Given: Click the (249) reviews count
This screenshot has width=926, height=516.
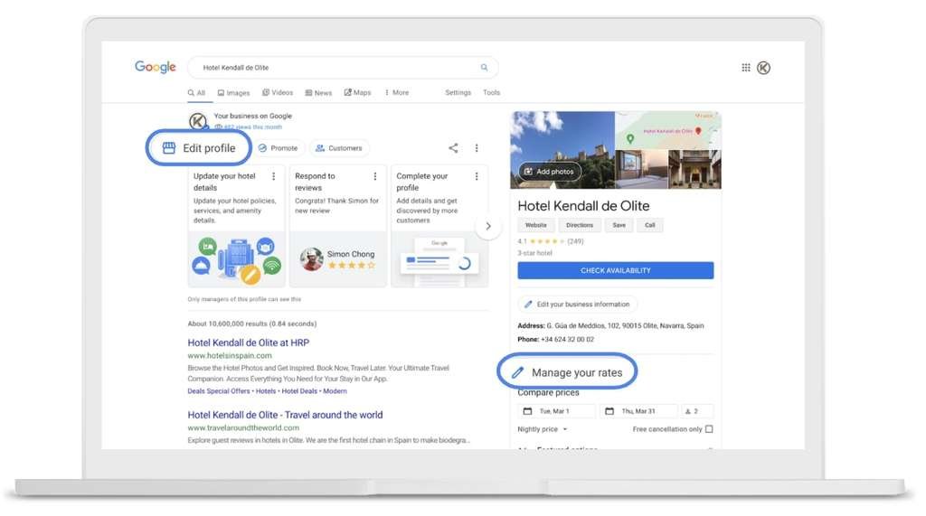Looking at the screenshot, I should pyautogui.click(x=575, y=241).
